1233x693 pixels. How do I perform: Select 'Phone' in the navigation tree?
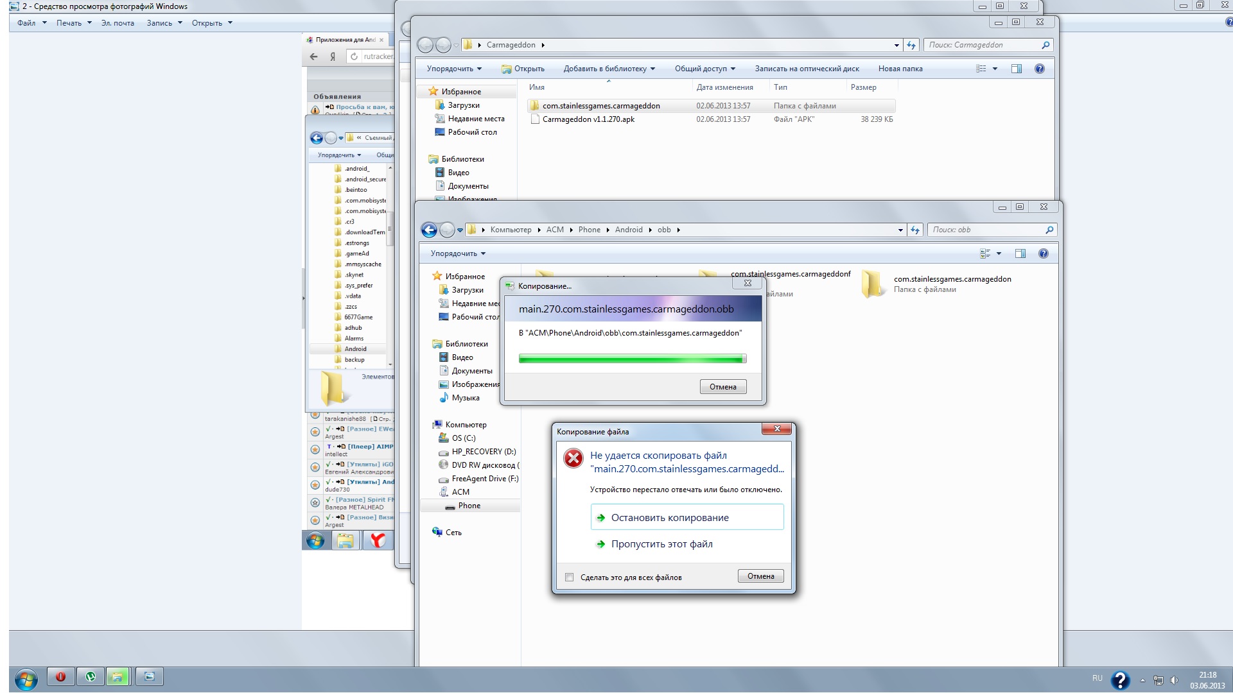click(x=469, y=506)
